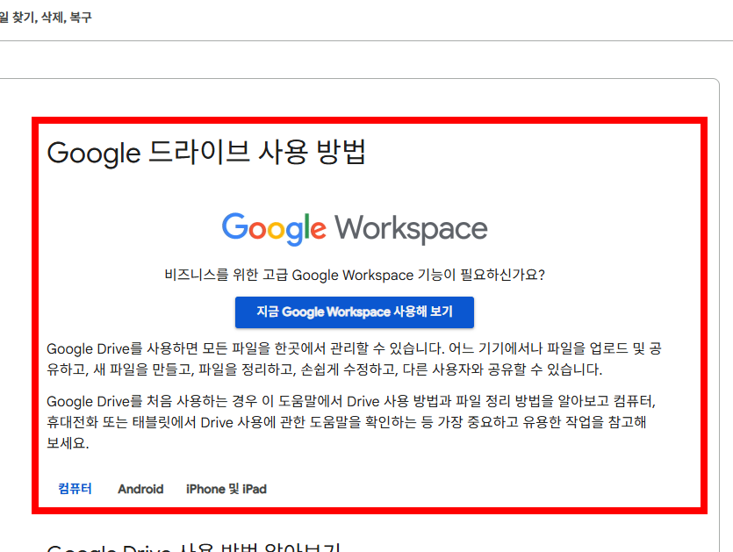Click the 지금 Google Workspace 사용해 보기 button
Viewport: 733px width, 552px height.
pyautogui.click(x=354, y=312)
